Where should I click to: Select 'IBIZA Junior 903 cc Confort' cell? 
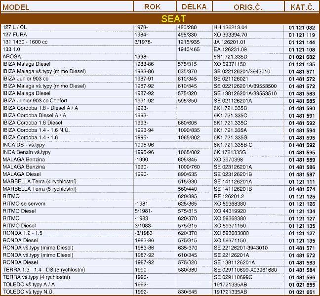[35, 101]
